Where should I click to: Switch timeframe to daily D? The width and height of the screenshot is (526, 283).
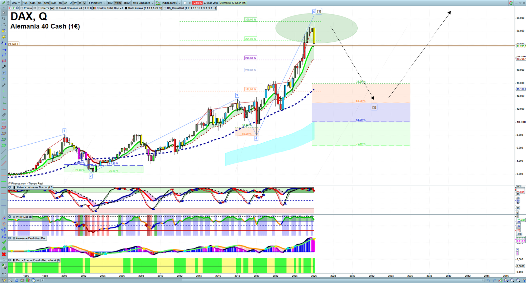70,3
